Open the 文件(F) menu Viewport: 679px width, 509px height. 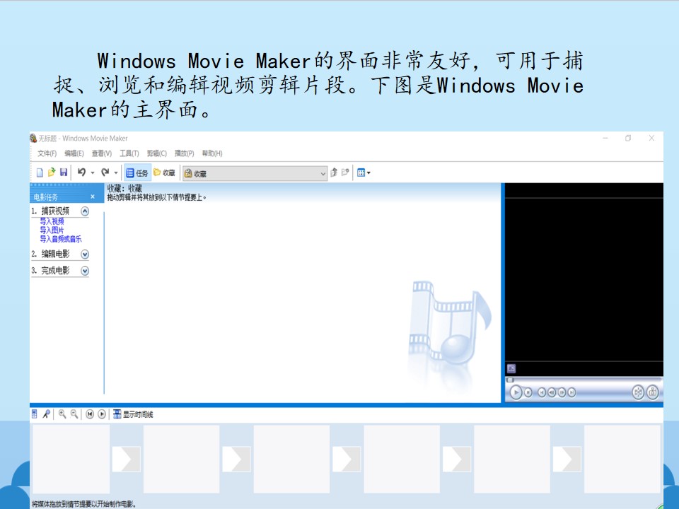[47, 153]
